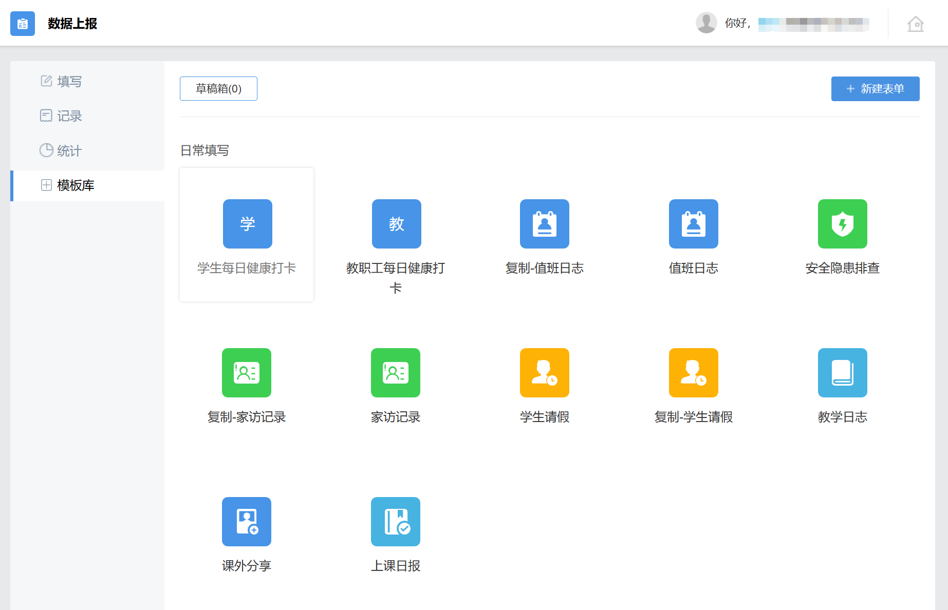Screen dimensions: 948x610
Task: Open the green 安全隐患排查 shield icon
Action: point(842,224)
